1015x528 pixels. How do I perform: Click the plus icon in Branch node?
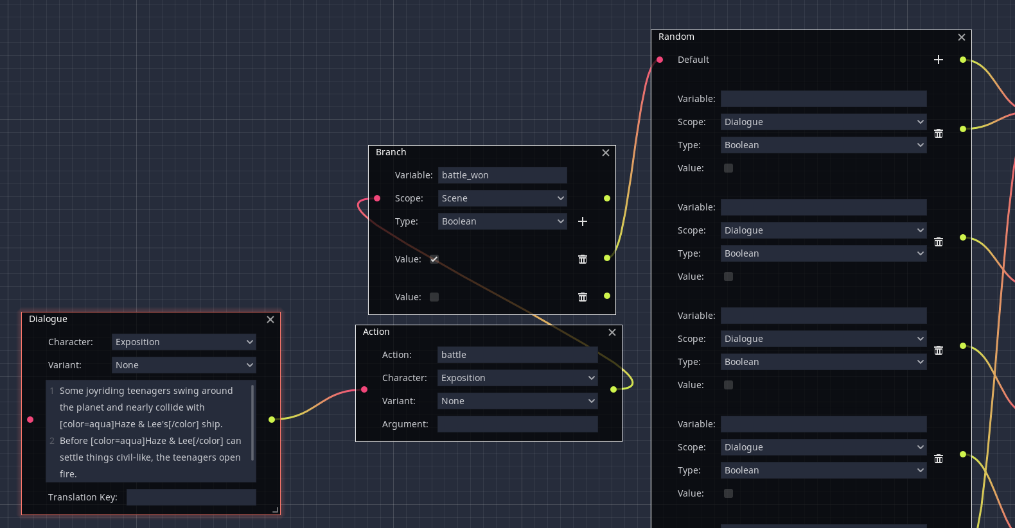(x=583, y=221)
